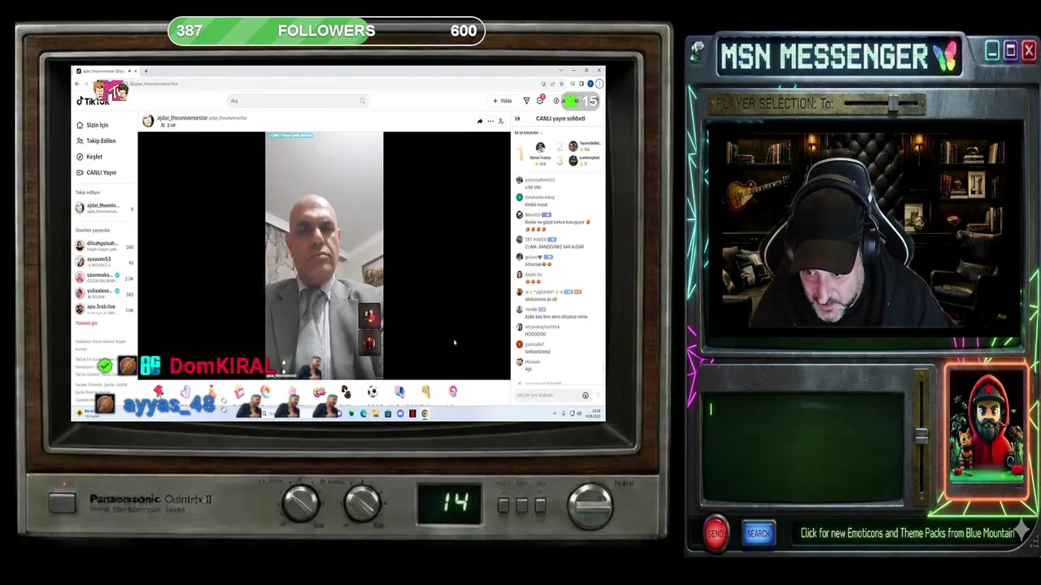Viewport: 1041px width, 585px height.
Task: Open suggested streamer yuliaalexe...
Action: tap(103, 293)
